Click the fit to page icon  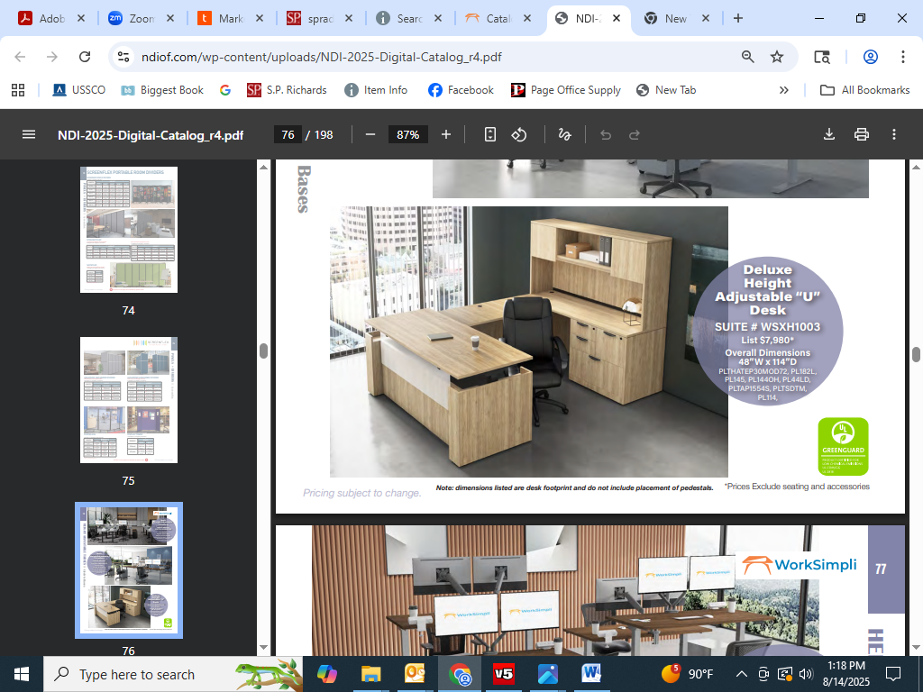coord(490,134)
